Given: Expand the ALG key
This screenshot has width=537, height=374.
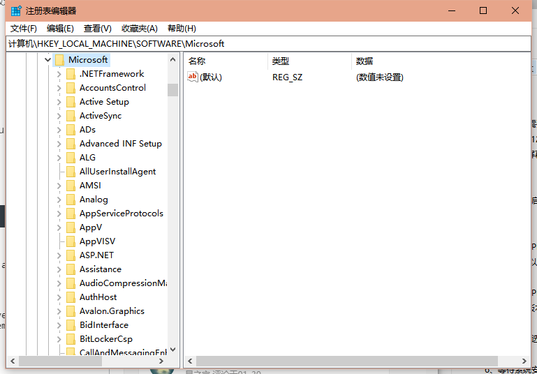Looking at the screenshot, I should [x=59, y=158].
